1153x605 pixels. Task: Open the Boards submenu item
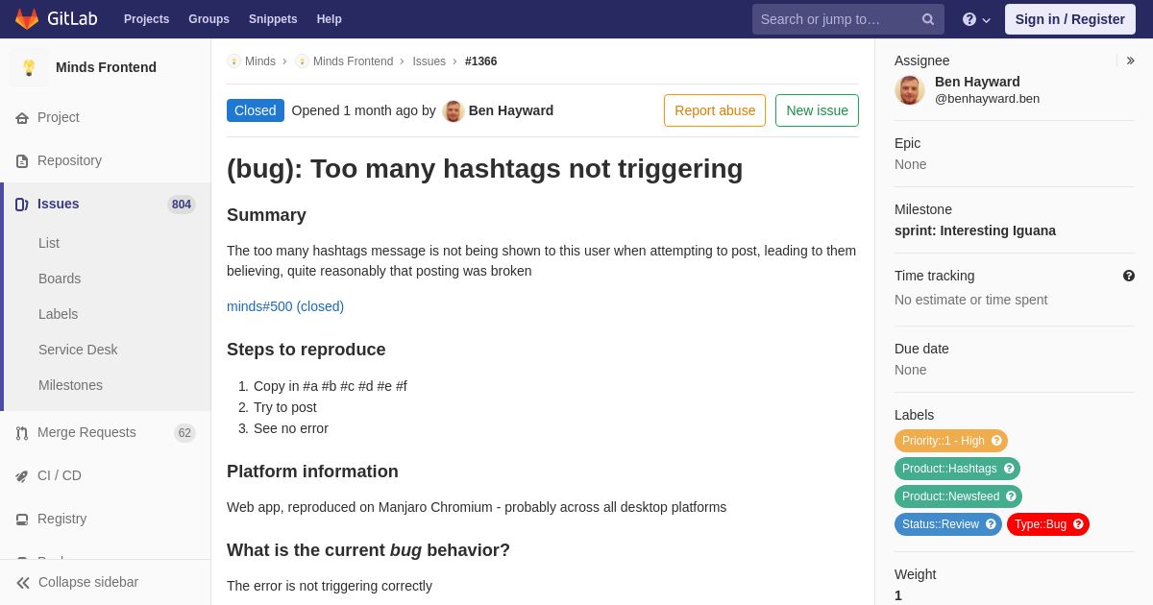(60, 278)
